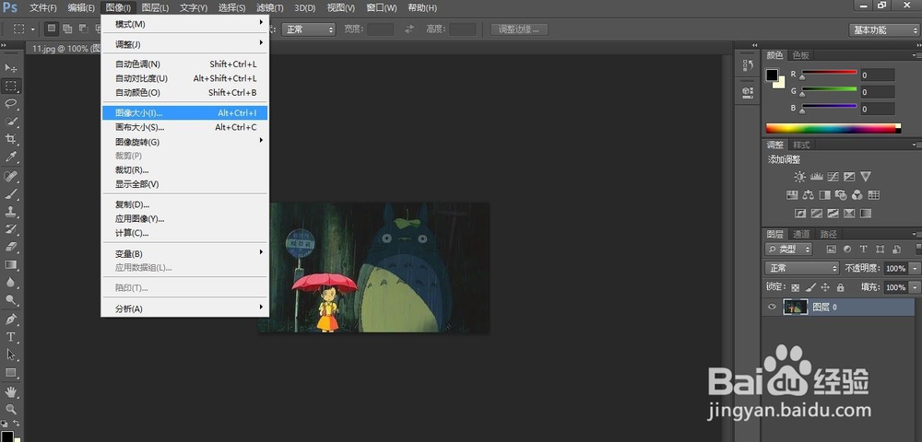Choose 画布大小(S)... menu item
The width and height of the screenshot is (922, 442).
[x=184, y=127]
